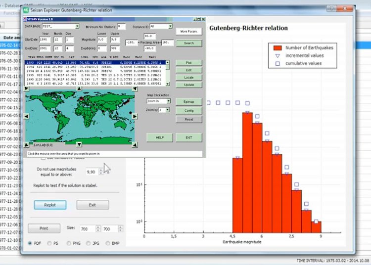Image resolution: width=371 pixels, height=265 pixels.
Task: Click the StartDate Year field showing 1990
Action: pos(45,40)
